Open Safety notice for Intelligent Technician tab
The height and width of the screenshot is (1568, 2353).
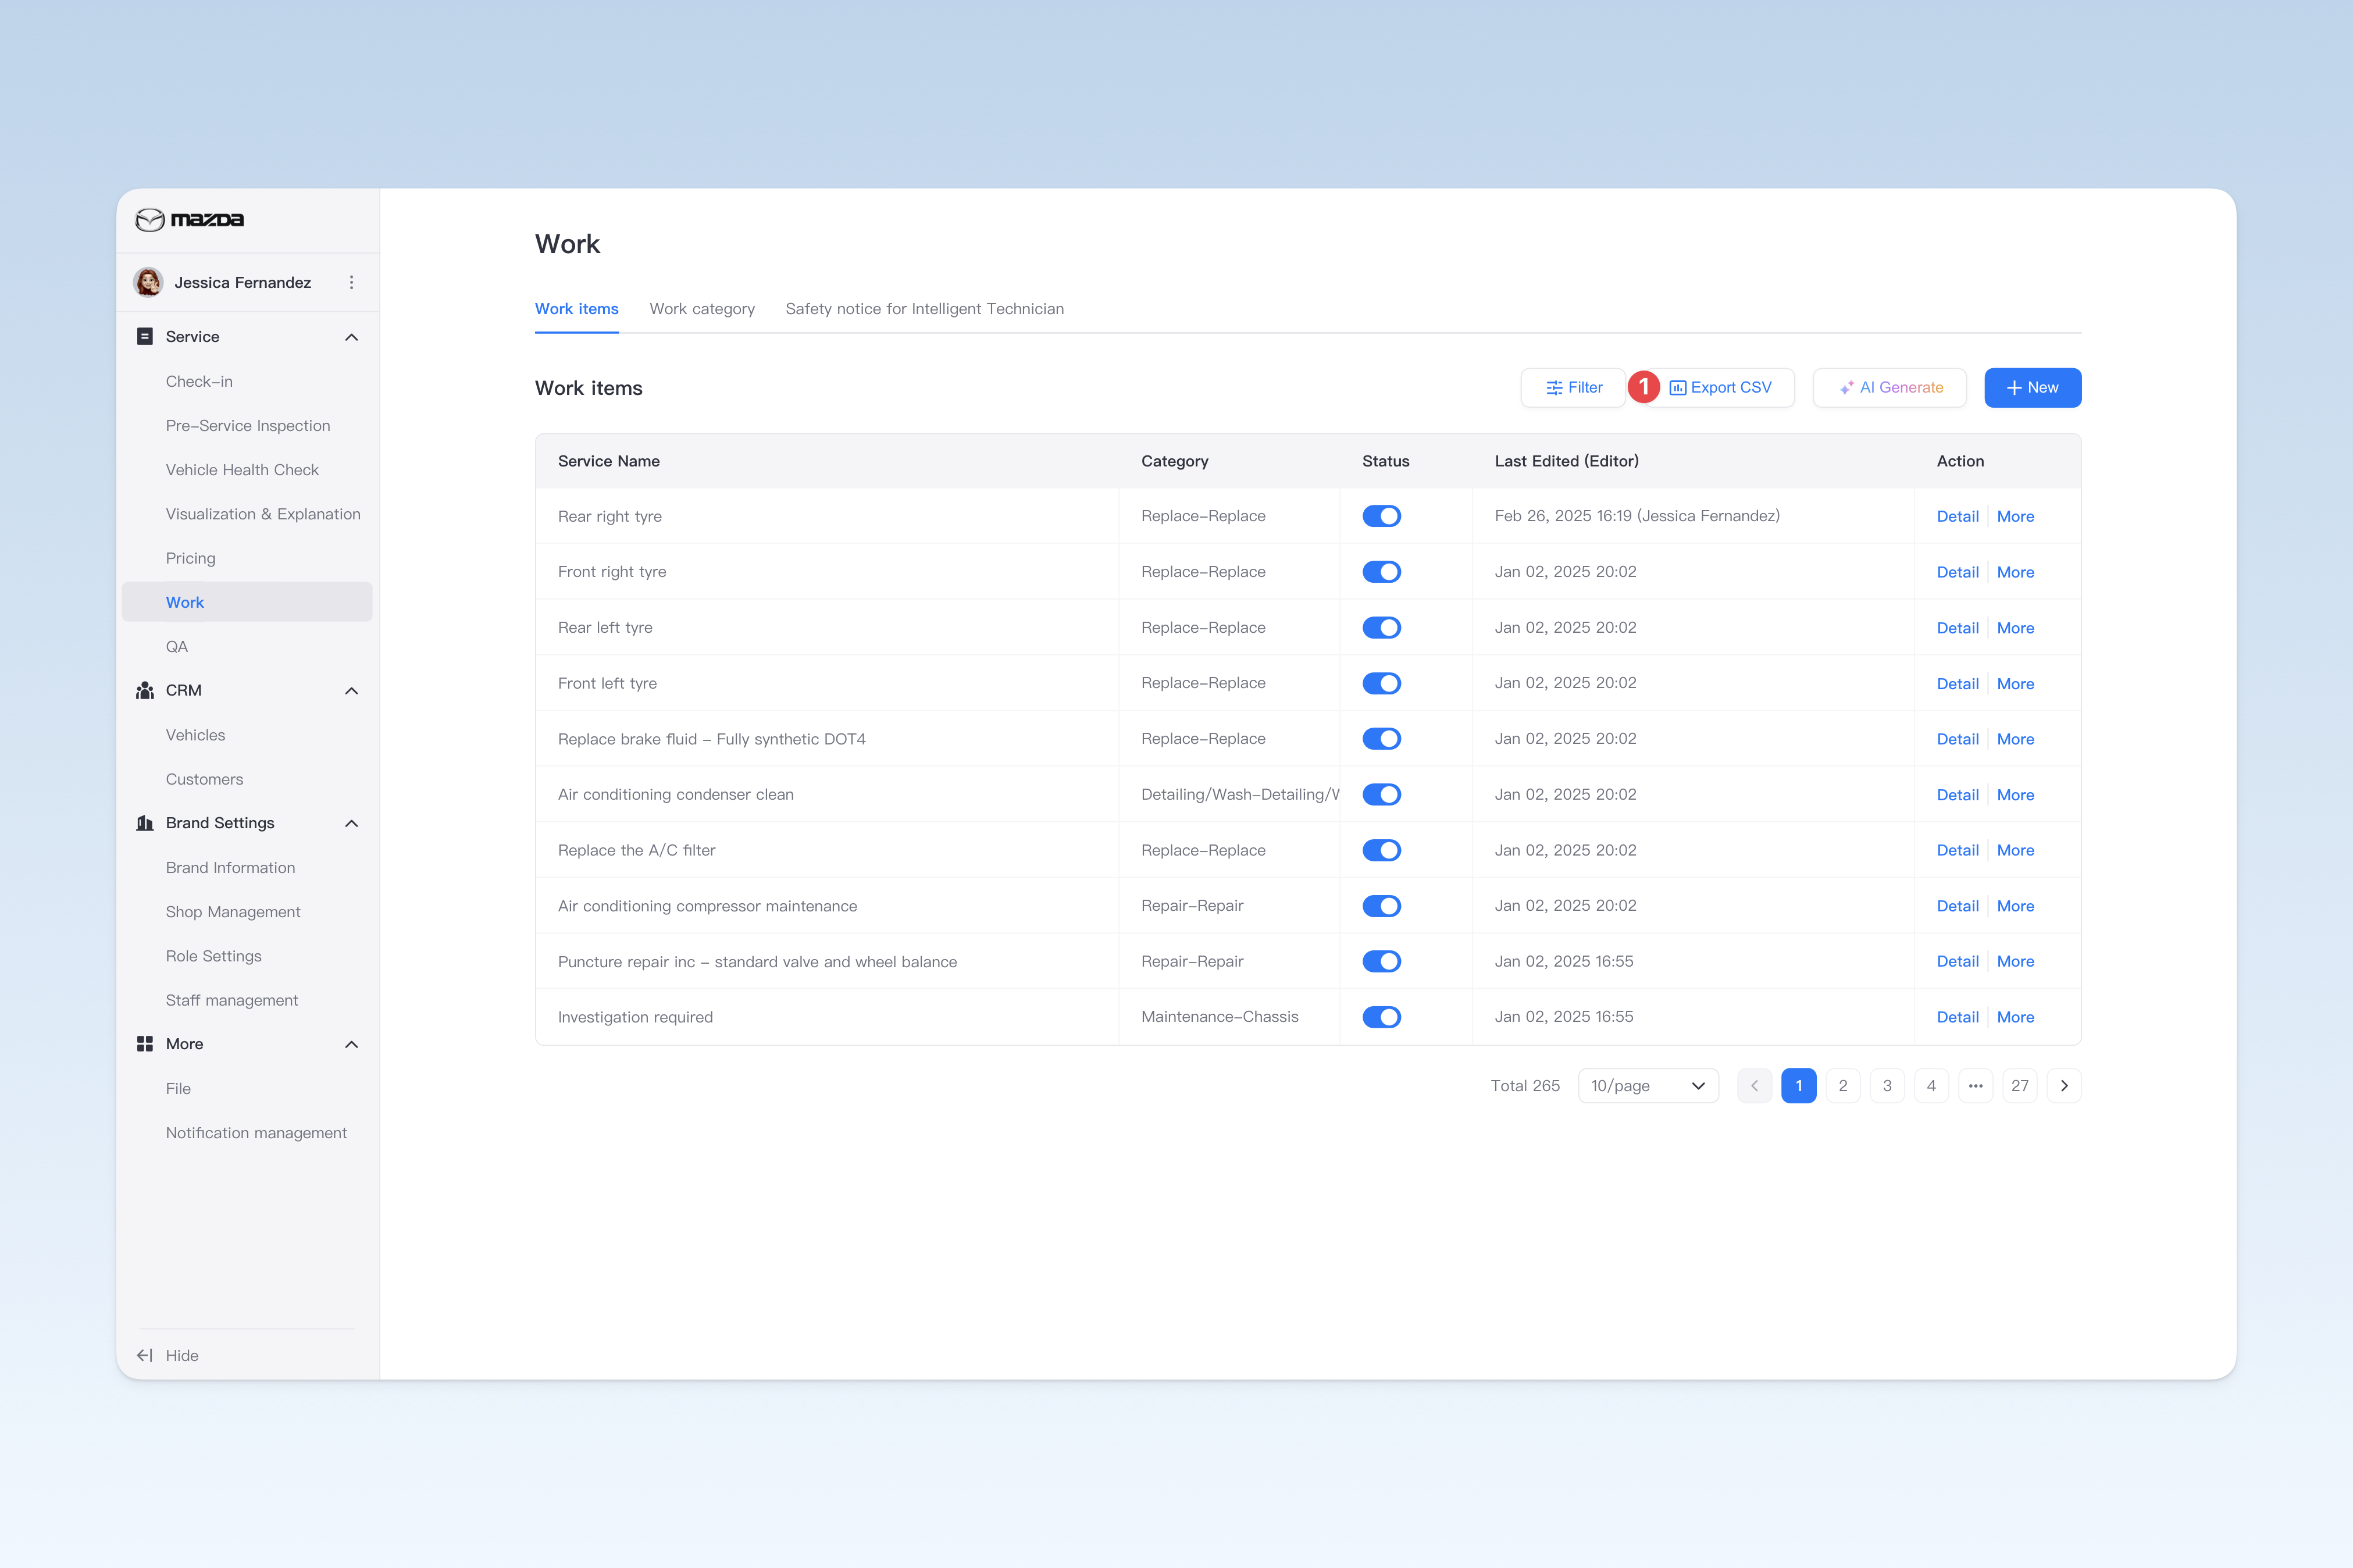(x=924, y=309)
